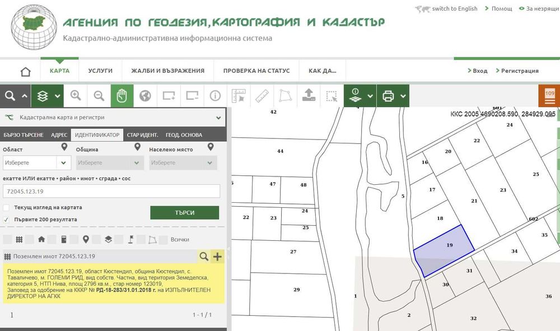560x331 pixels.
Task: Open the 'За незрящи' accessibility link
Action: point(543,8)
